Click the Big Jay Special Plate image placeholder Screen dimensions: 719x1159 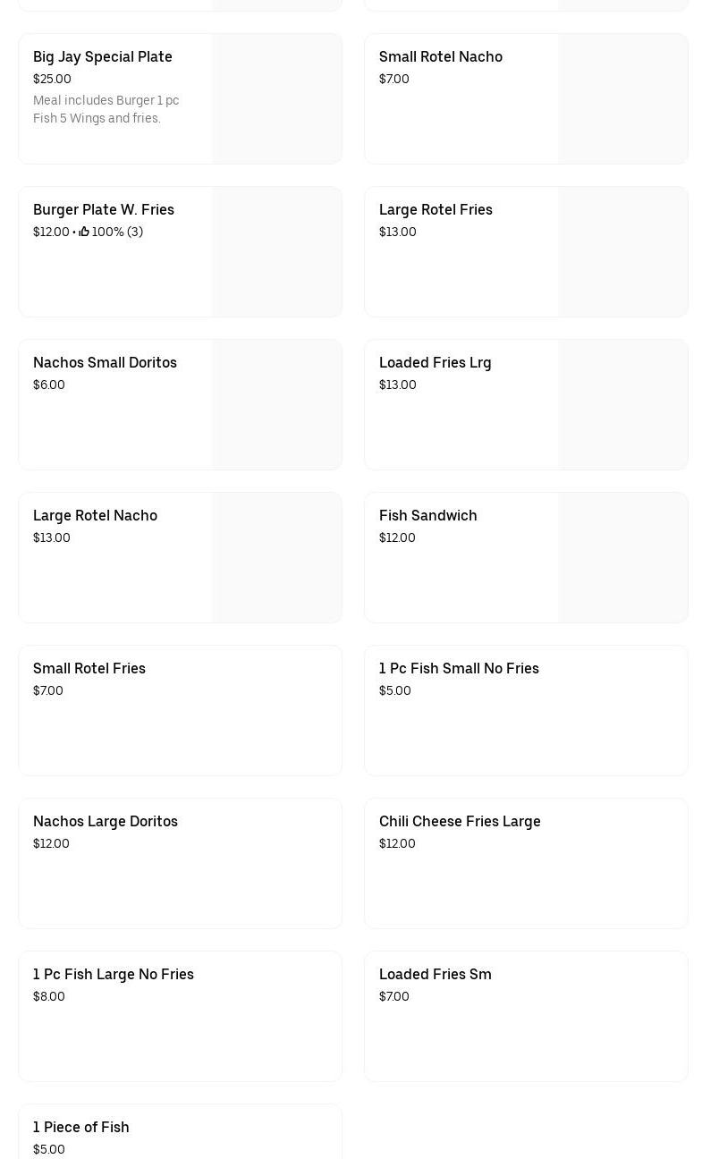click(x=276, y=99)
